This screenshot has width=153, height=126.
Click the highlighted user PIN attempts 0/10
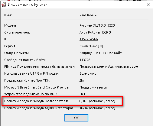click(x=83, y=101)
